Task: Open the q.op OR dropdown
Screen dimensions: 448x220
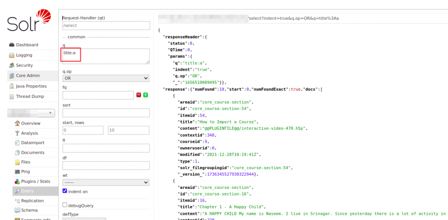Action: (x=106, y=78)
